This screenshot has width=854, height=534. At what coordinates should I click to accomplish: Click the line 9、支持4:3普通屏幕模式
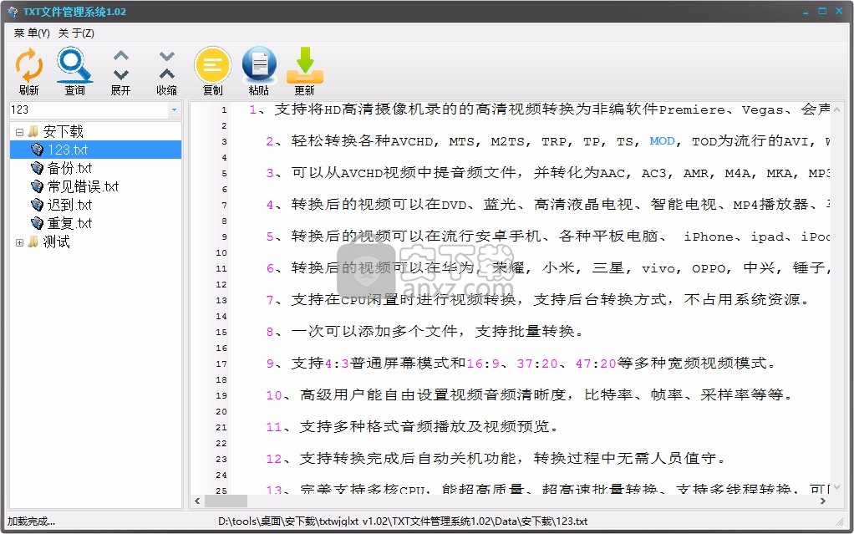521,363
